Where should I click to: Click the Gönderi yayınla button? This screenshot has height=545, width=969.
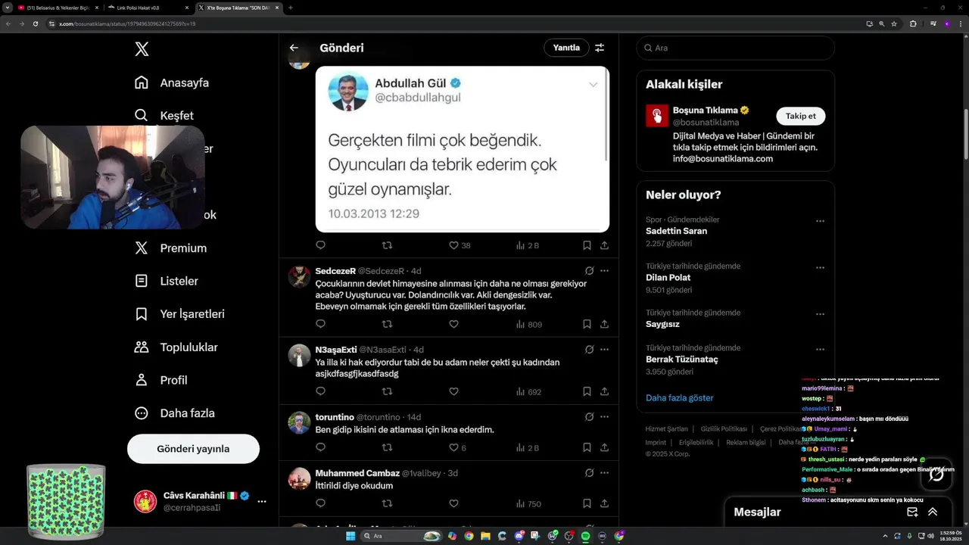(193, 449)
